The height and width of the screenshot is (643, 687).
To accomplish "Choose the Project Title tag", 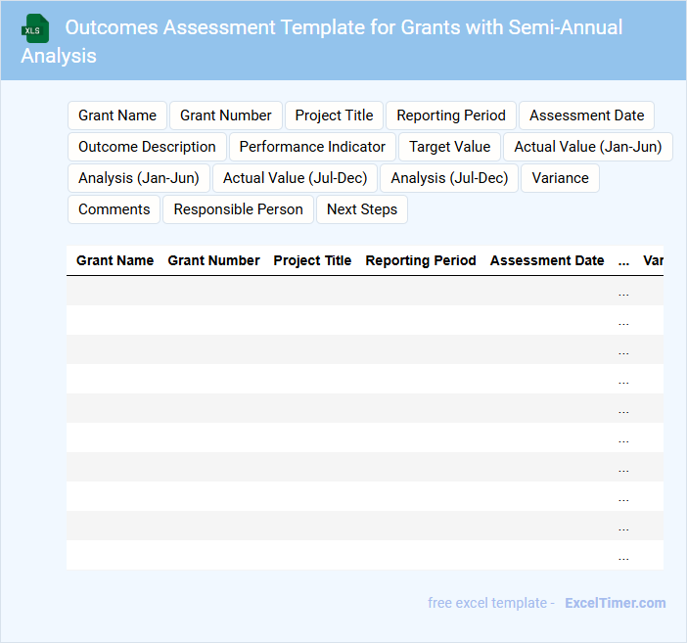I will pos(334,115).
